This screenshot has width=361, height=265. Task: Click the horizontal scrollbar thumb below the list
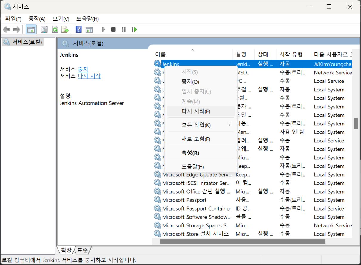click(243, 241)
